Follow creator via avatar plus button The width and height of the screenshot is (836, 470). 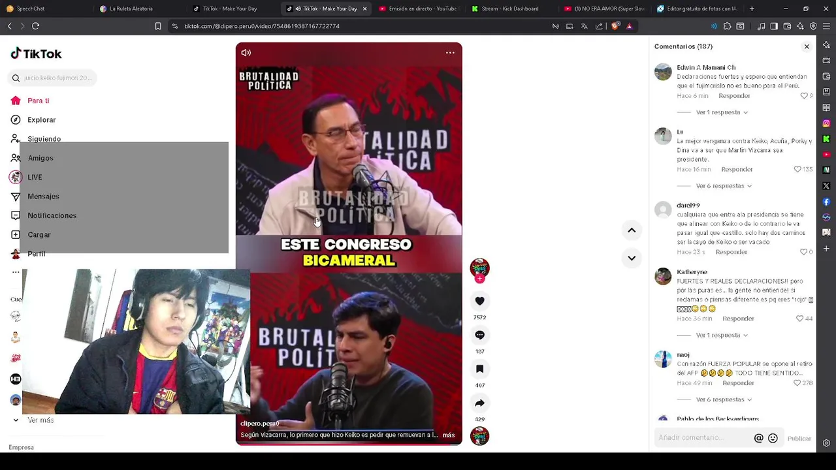479,279
